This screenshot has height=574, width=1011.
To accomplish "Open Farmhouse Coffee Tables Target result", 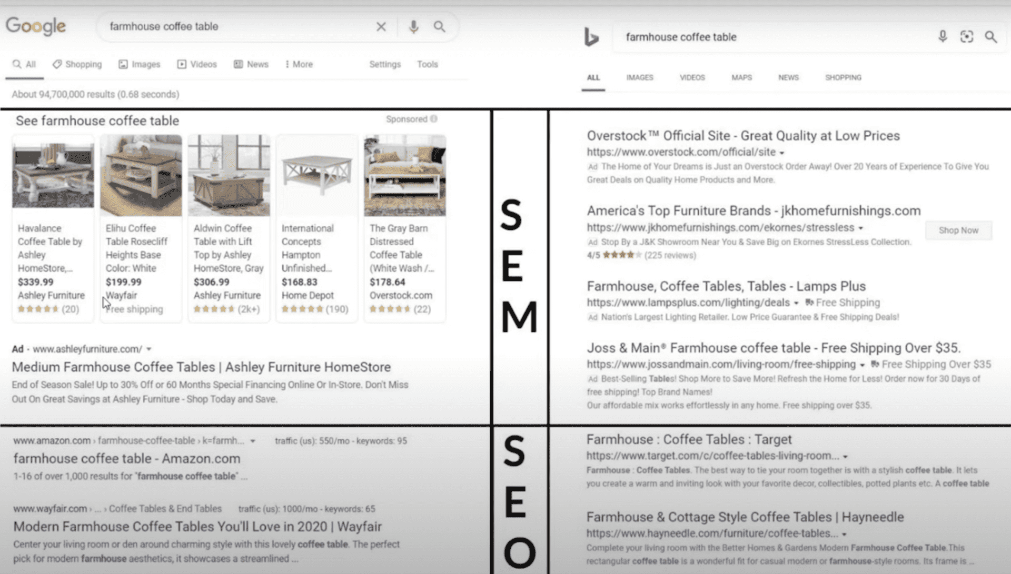I will tap(689, 439).
